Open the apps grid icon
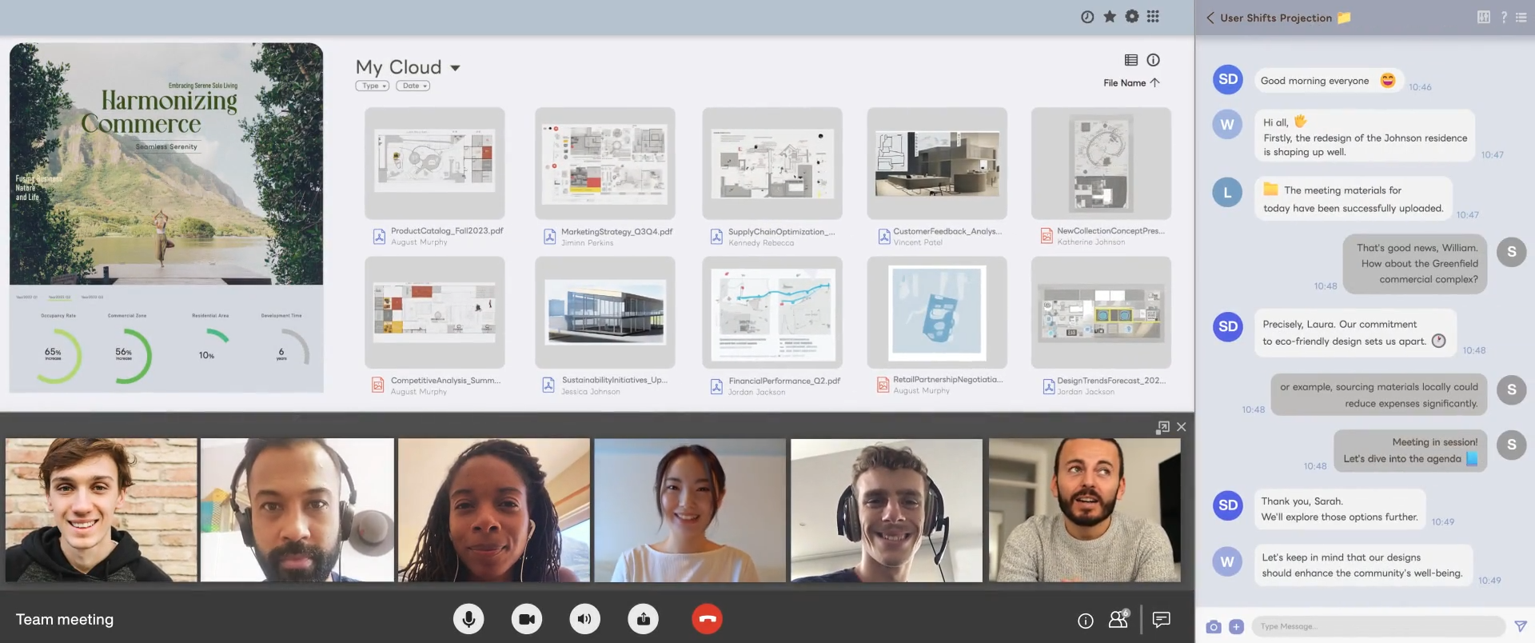Image resolution: width=1535 pixels, height=643 pixels. point(1153,17)
